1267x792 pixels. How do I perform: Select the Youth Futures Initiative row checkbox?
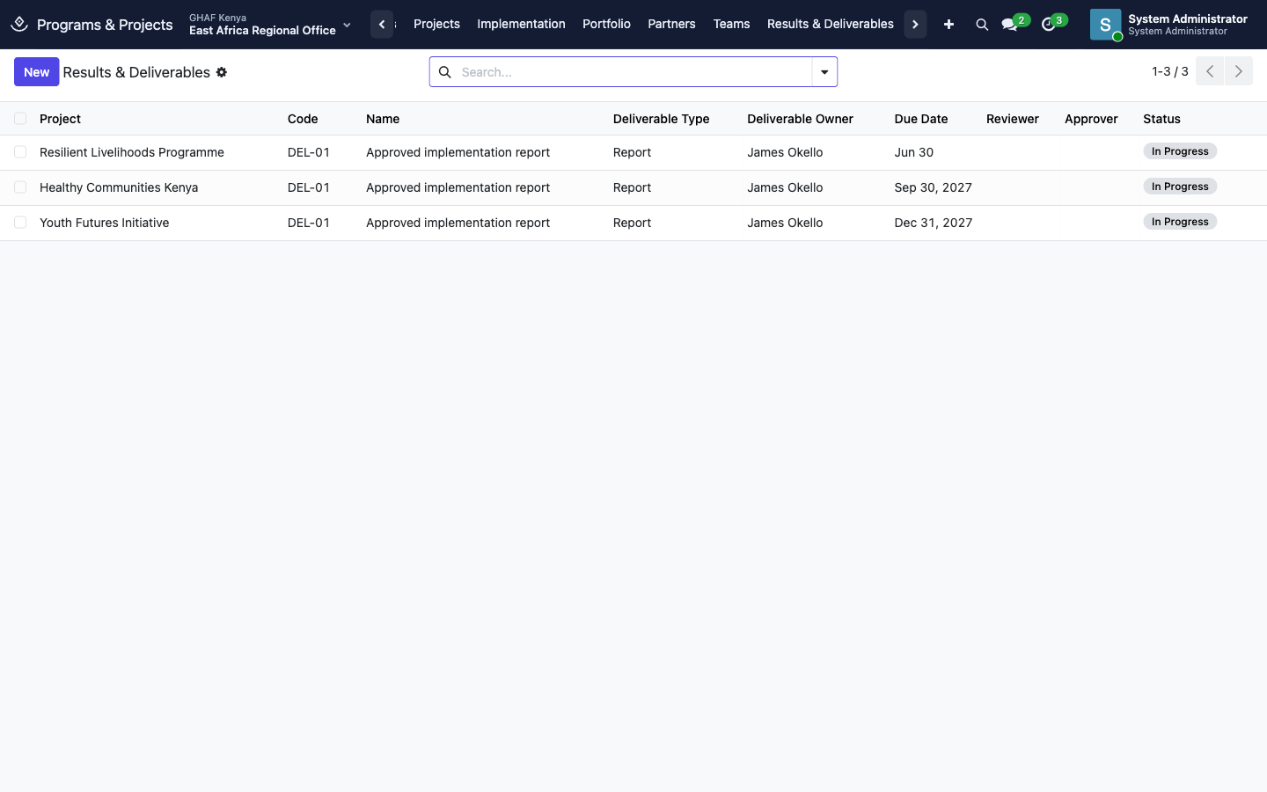click(x=20, y=223)
